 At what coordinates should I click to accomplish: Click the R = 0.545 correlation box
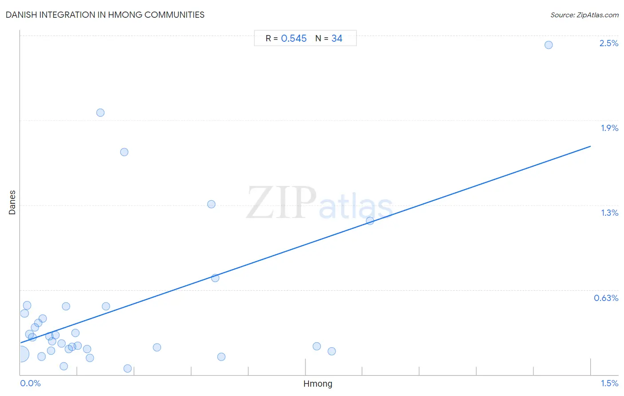pos(286,39)
